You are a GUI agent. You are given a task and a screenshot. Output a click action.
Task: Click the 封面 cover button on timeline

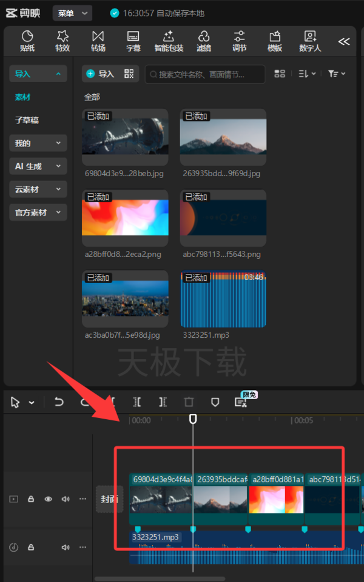(x=109, y=499)
